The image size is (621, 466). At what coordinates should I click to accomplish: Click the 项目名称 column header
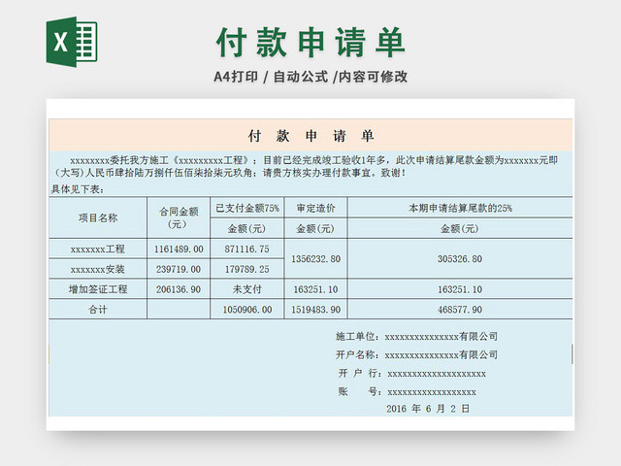98,217
